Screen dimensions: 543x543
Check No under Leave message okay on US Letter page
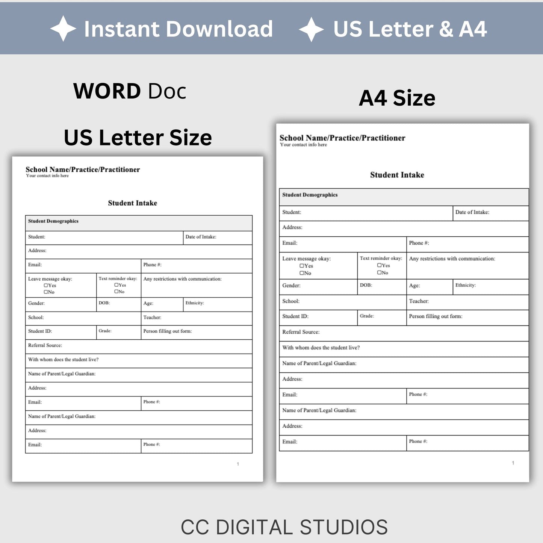click(46, 292)
